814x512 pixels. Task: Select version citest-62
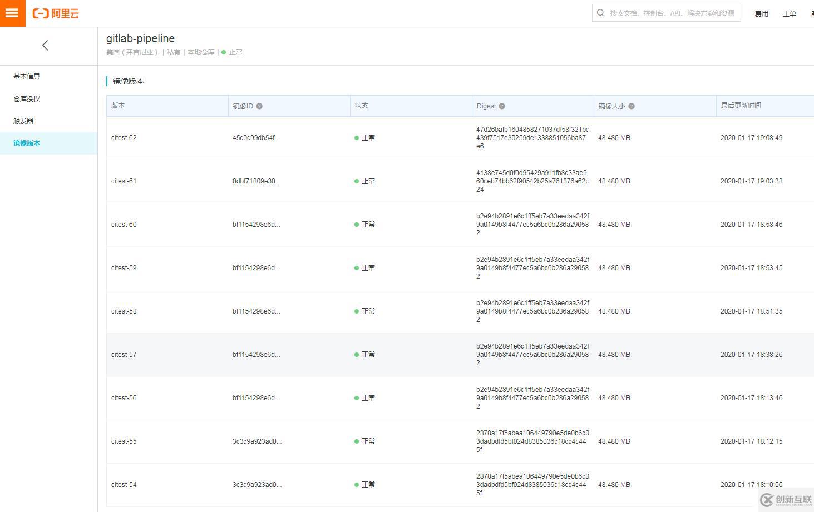tap(124, 138)
